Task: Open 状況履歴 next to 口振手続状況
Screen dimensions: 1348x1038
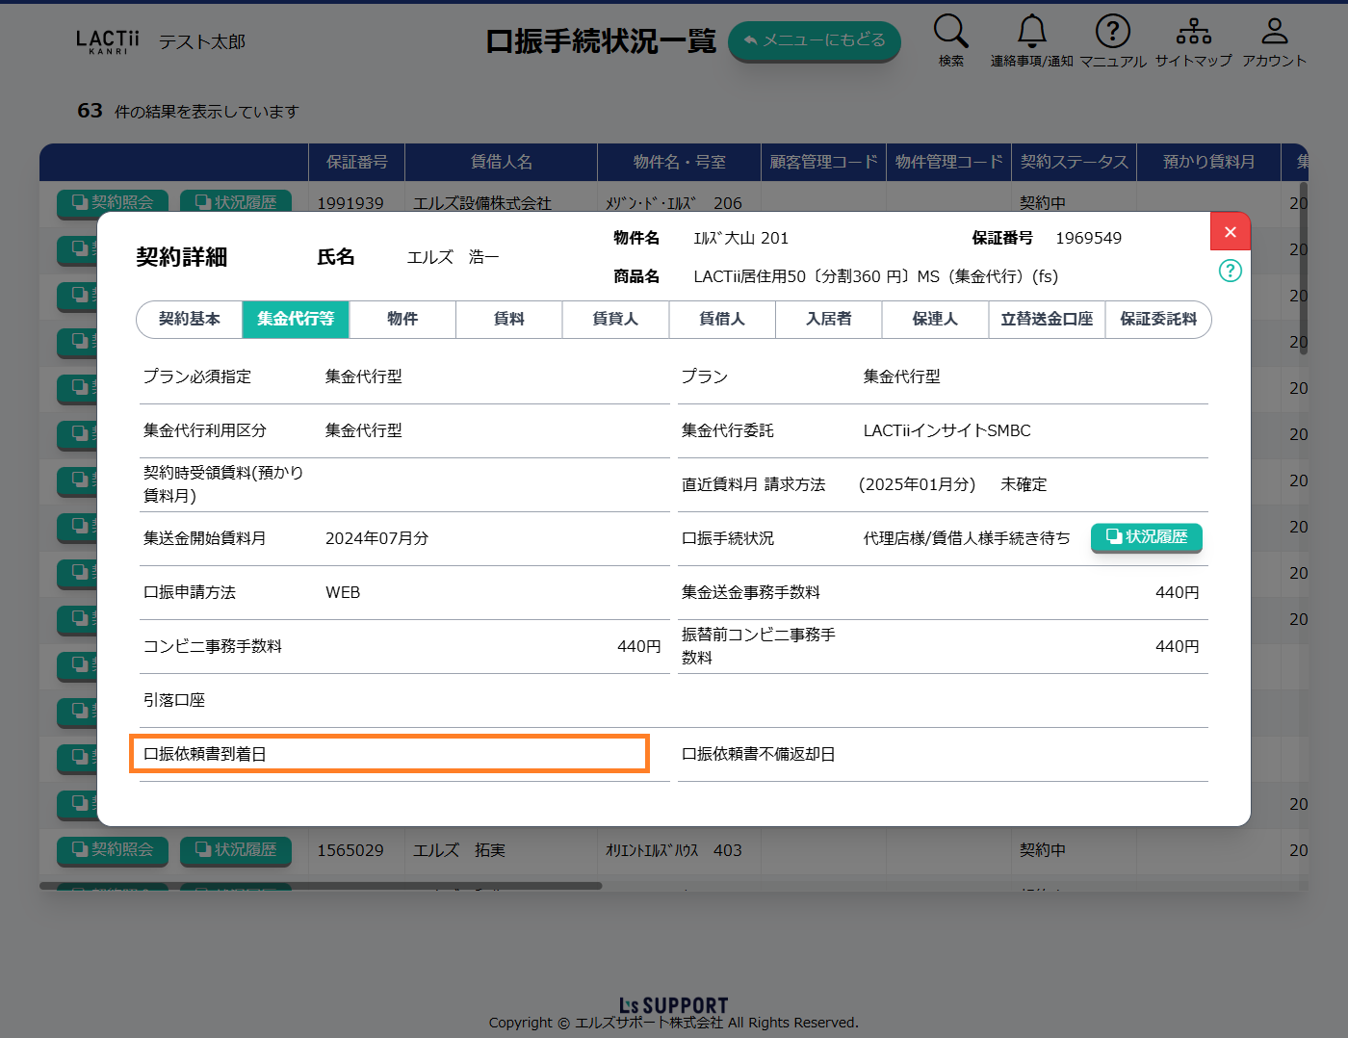Action: [x=1146, y=537]
